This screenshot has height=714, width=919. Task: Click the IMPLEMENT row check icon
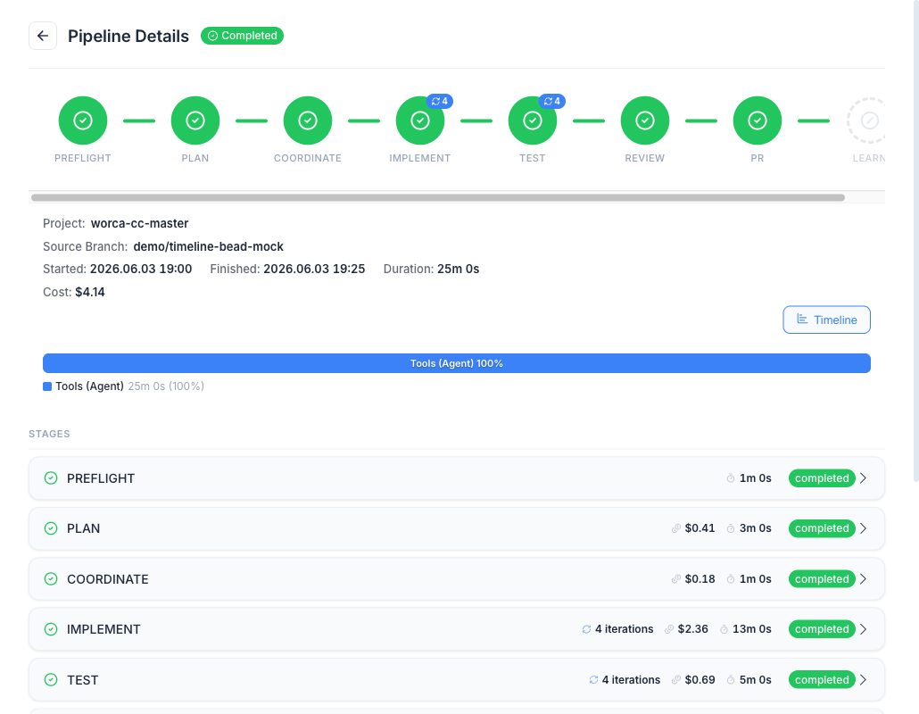click(x=51, y=629)
